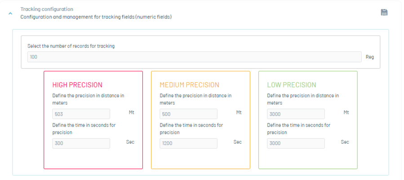Click the Sec unit in Low Precision card
The height and width of the screenshot is (180, 404).
tap(345, 142)
